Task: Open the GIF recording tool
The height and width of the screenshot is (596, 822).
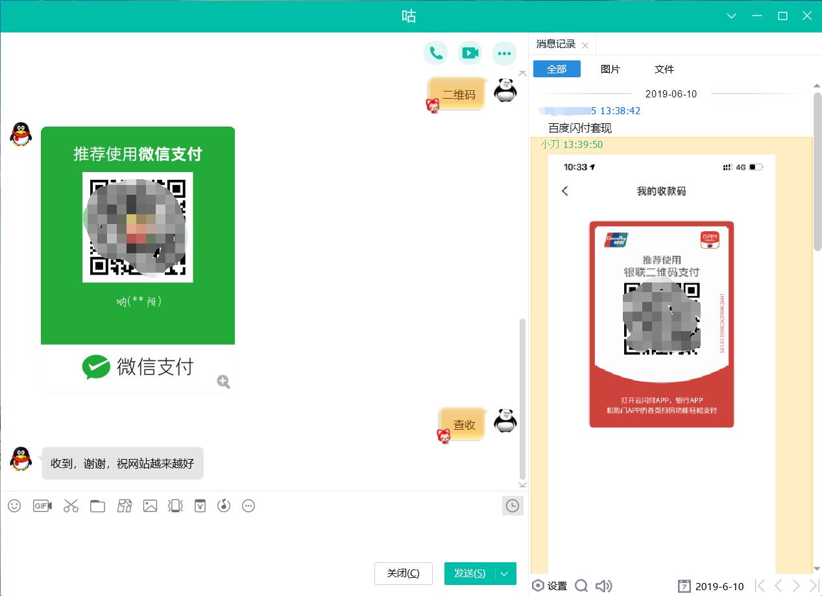Action: click(x=42, y=506)
